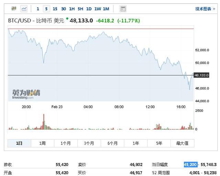Switch interval to 30 minutes
The image size is (220, 176).
[64, 9]
